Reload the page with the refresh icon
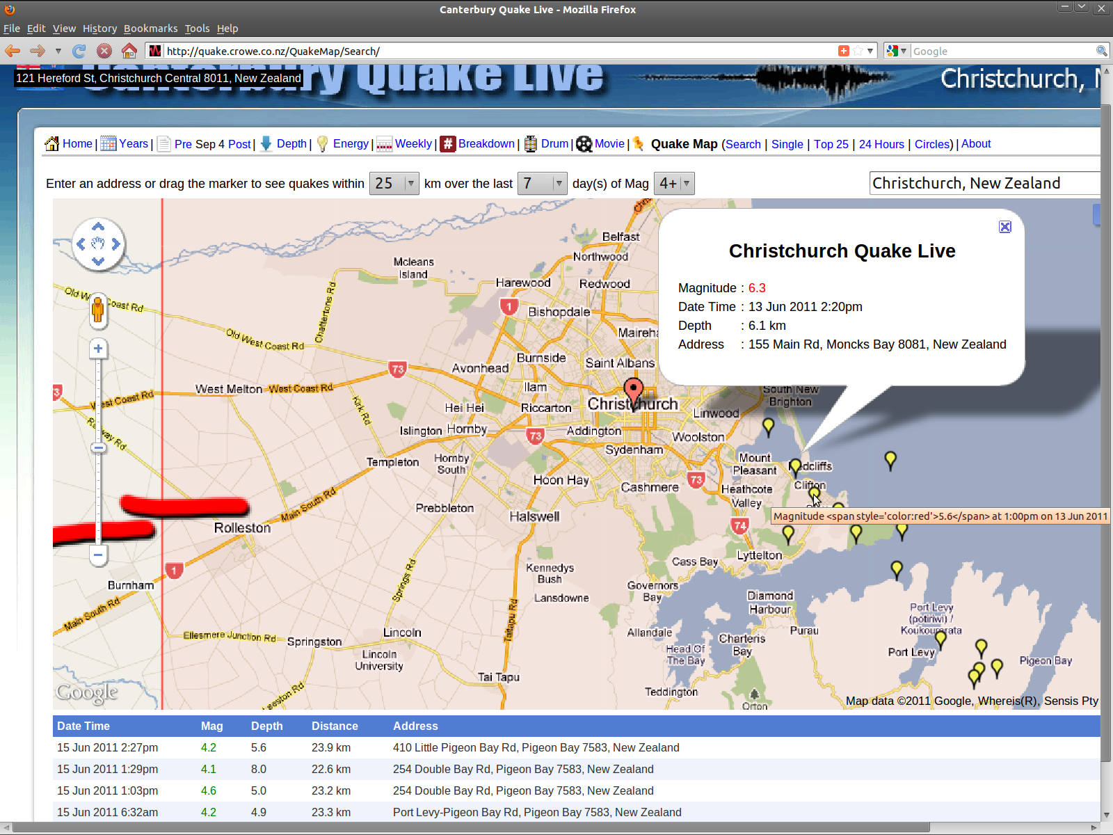The height and width of the screenshot is (835, 1113). [x=79, y=51]
